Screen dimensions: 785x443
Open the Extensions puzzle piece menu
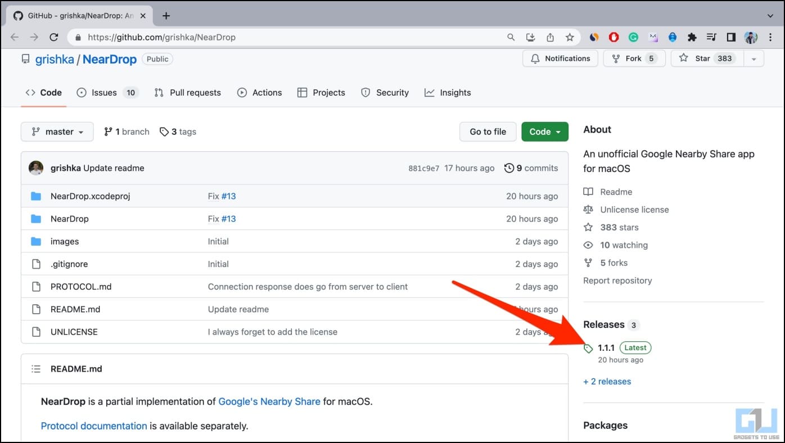pos(692,37)
